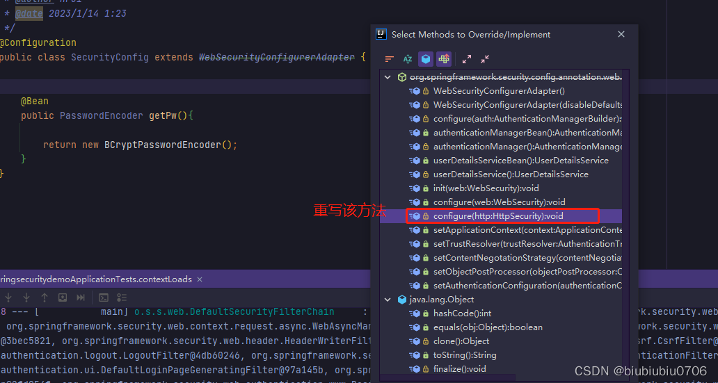Close the Select Methods to Override/Implement dialog
The image size is (718, 383).
click(x=621, y=34)
